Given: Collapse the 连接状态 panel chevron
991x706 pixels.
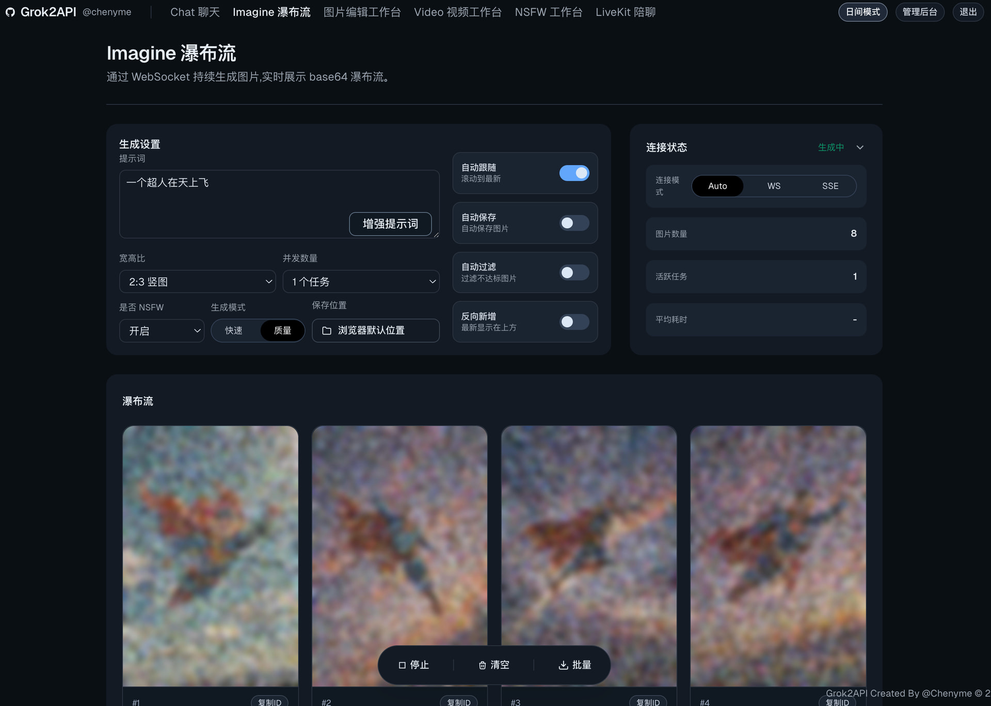Looking at the screenshot, I should point(860,148).
